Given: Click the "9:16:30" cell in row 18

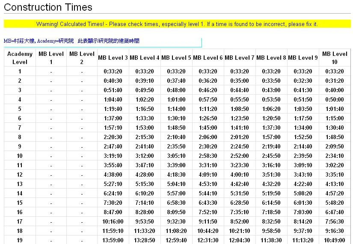Looking at the screenshot, I should click(x=335, y=231).
